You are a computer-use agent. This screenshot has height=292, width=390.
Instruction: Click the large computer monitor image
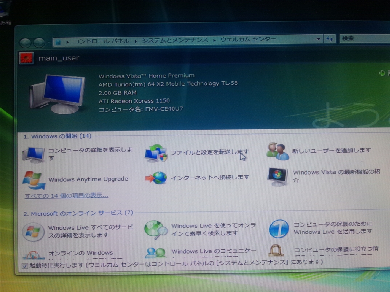point(57,94)
